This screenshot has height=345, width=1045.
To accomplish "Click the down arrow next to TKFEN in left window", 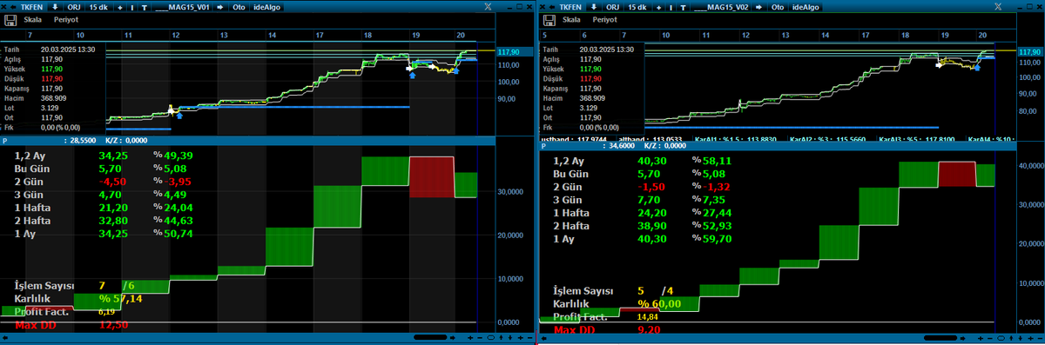I will pos(55,7).
